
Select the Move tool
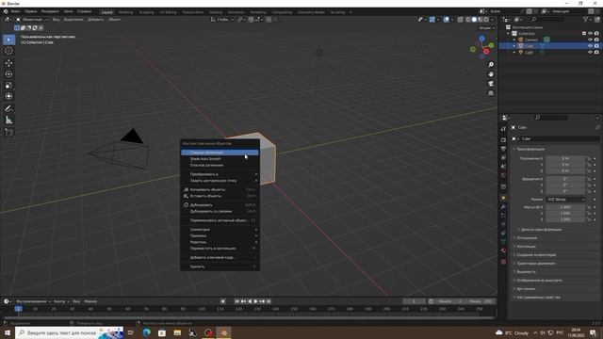click(x=8, y=63)
